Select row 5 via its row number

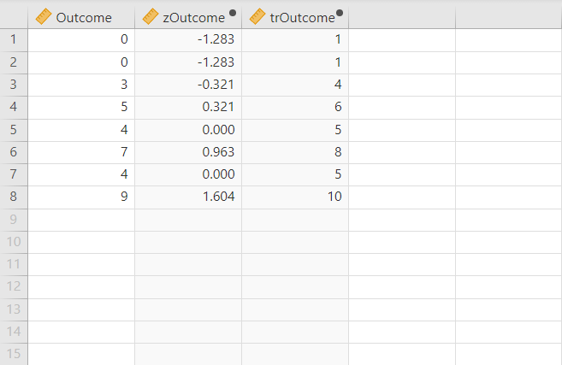[x=14, y=130]
